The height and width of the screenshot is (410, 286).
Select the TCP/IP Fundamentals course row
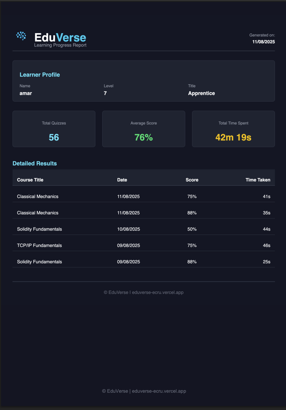(x=39, y=245)
